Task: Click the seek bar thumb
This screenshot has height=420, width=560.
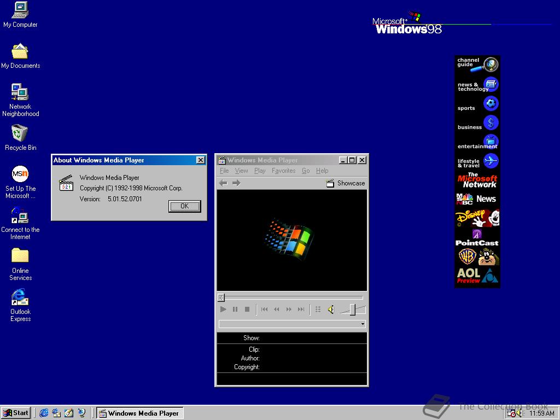Action: click(221, 297)
